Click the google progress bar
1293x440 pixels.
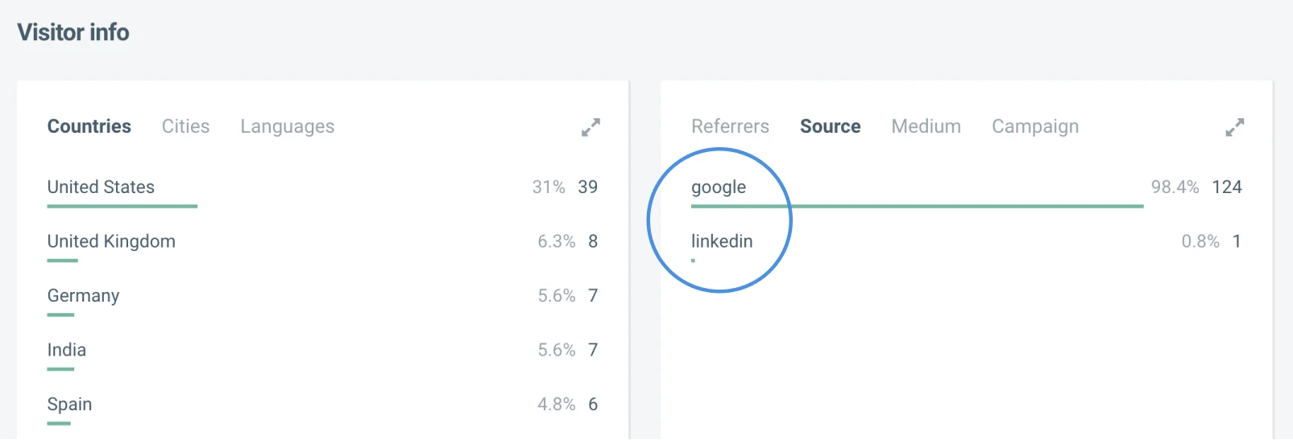[x=917, y=206]
